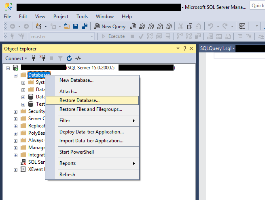This screenshot has height=200, width=265.
Task: Open the Activity Monitor icon in Object Explorer
Action: coord(78,58)
